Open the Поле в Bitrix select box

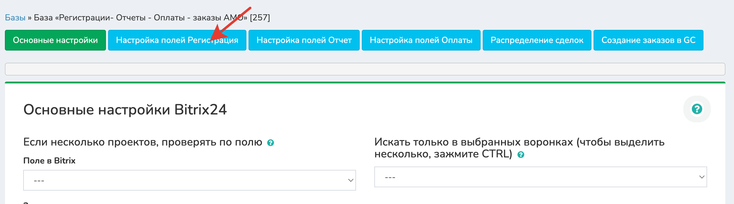(190, 180)
